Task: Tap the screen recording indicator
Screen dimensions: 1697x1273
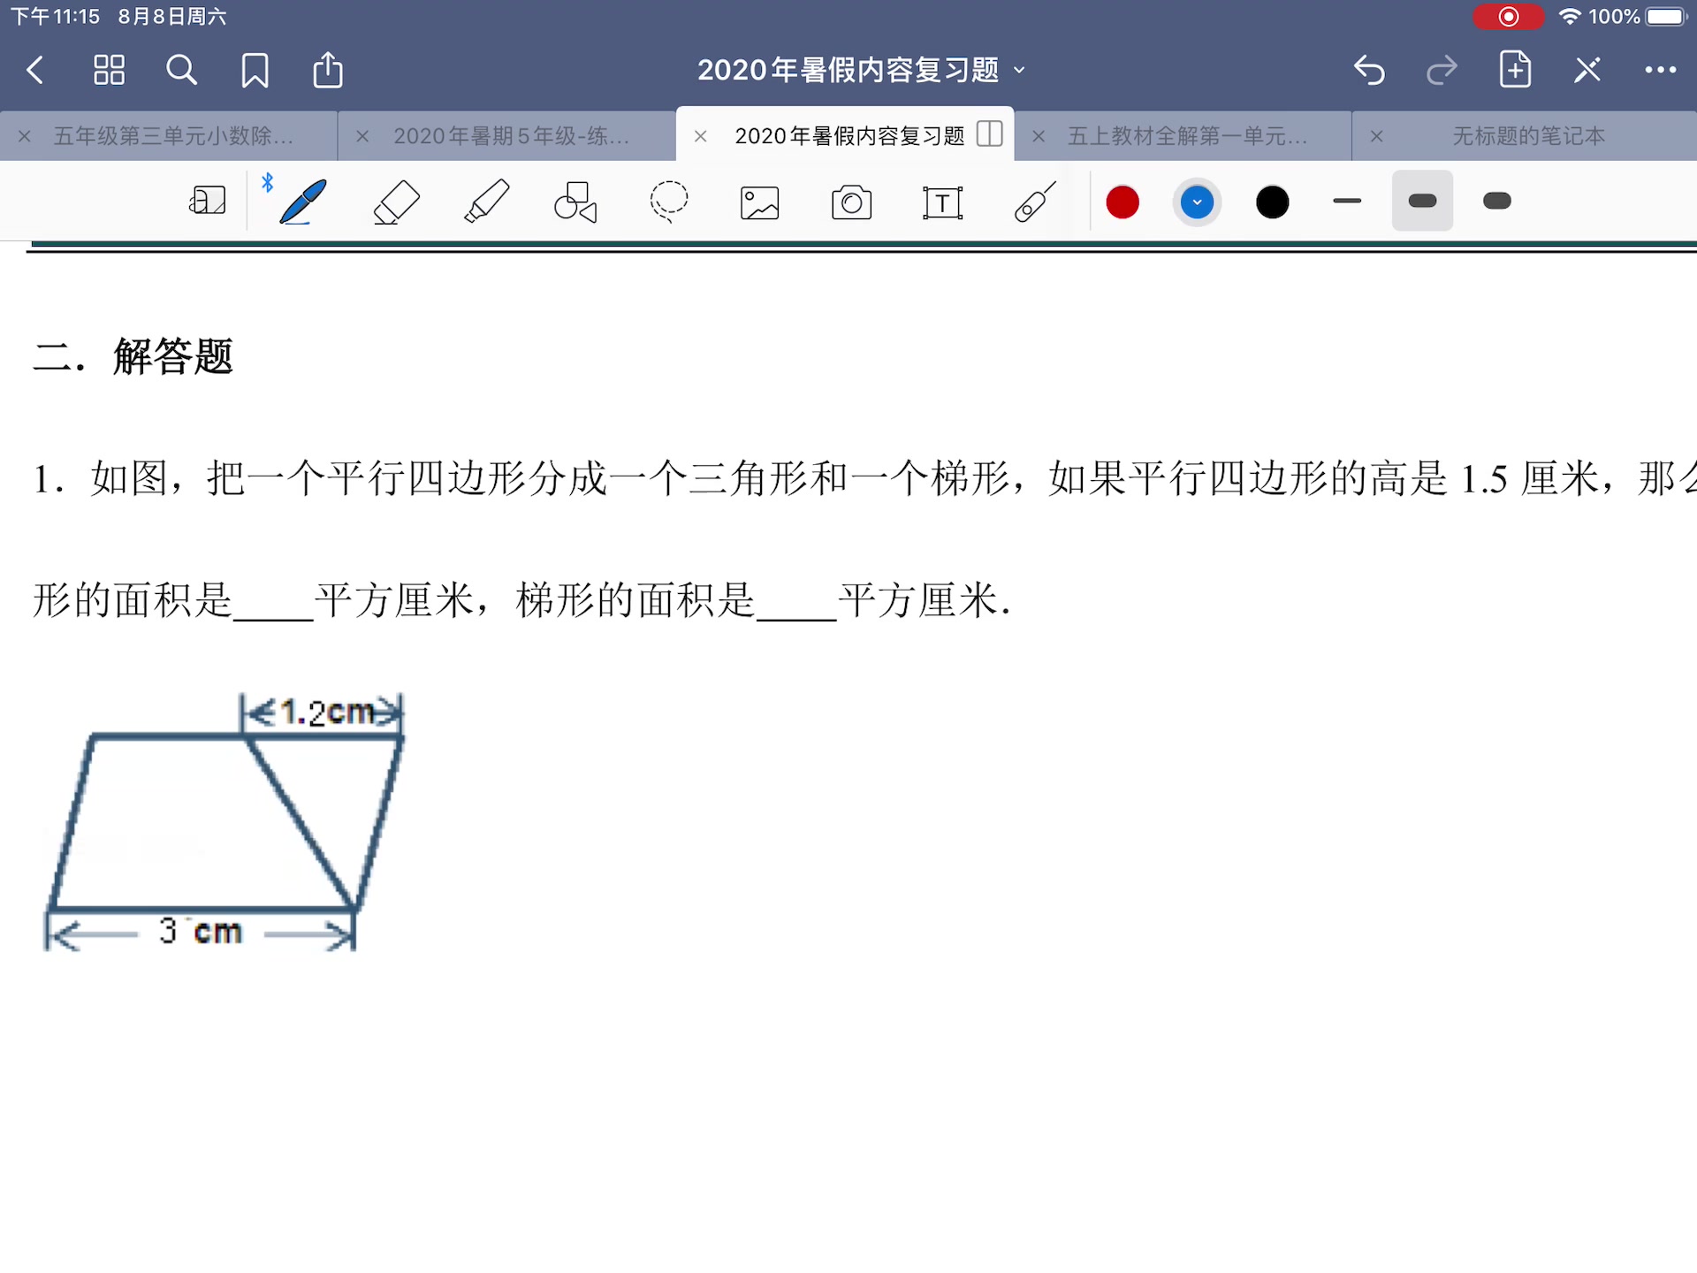Action: (1508, 17)
